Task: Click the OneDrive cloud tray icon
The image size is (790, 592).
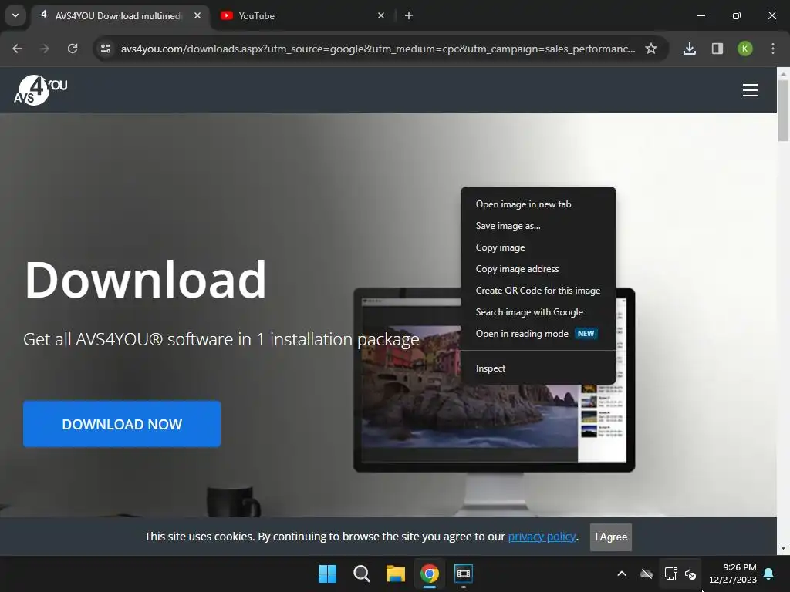Action: click(x=647, y=573)
